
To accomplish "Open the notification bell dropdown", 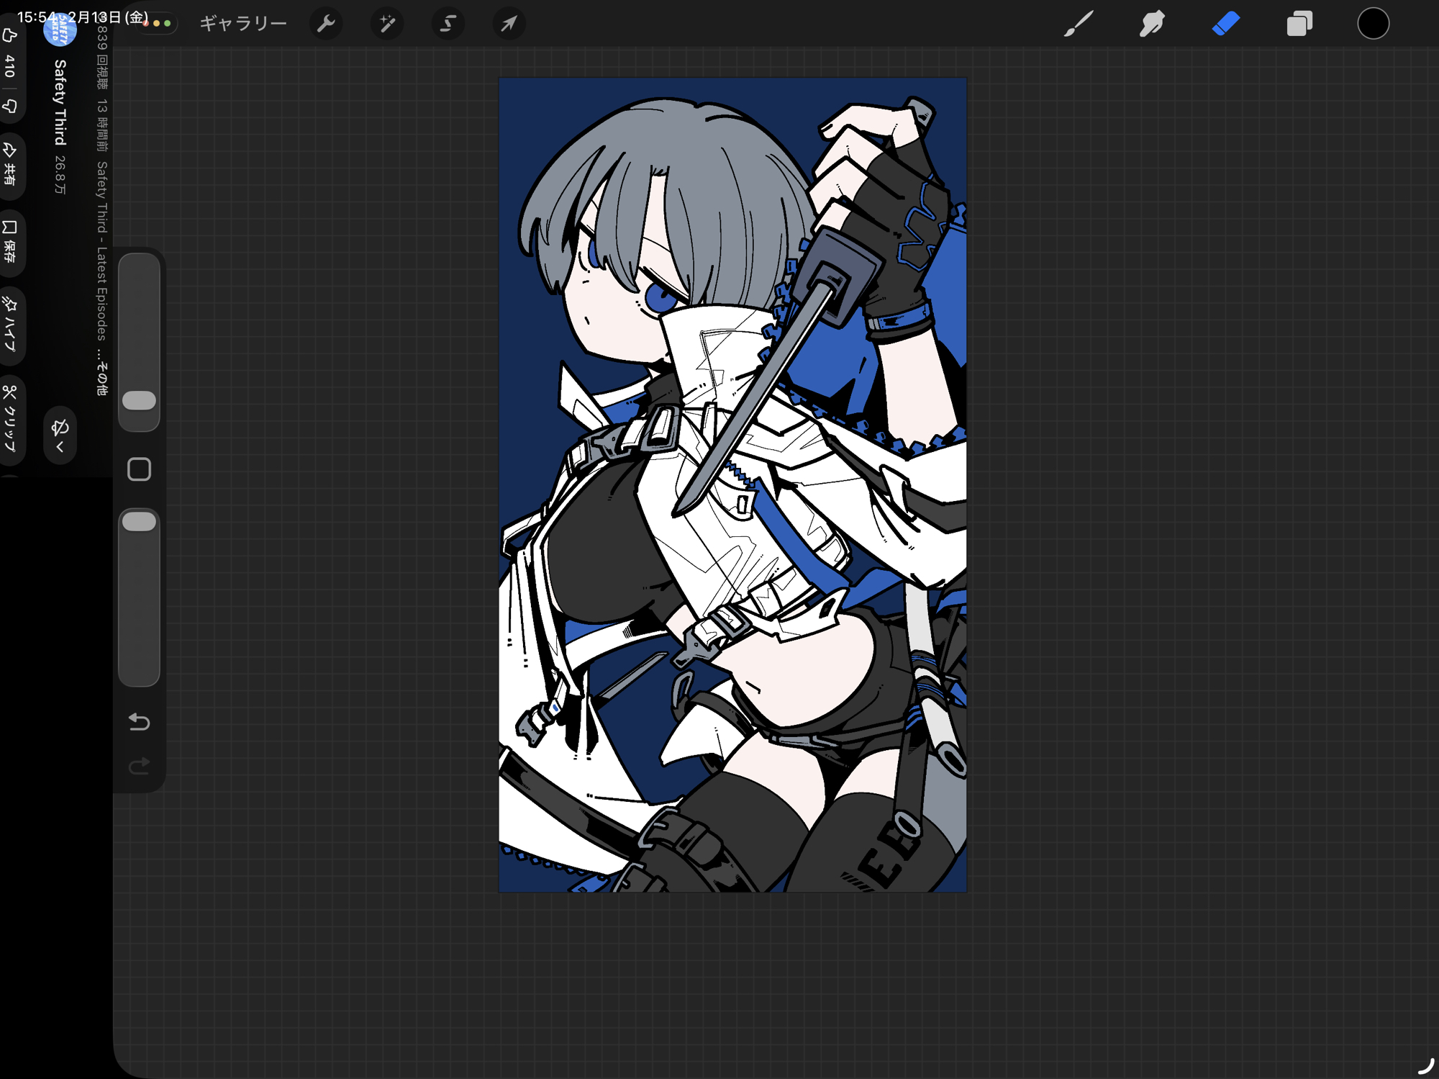I will click(x=60, y=435).
